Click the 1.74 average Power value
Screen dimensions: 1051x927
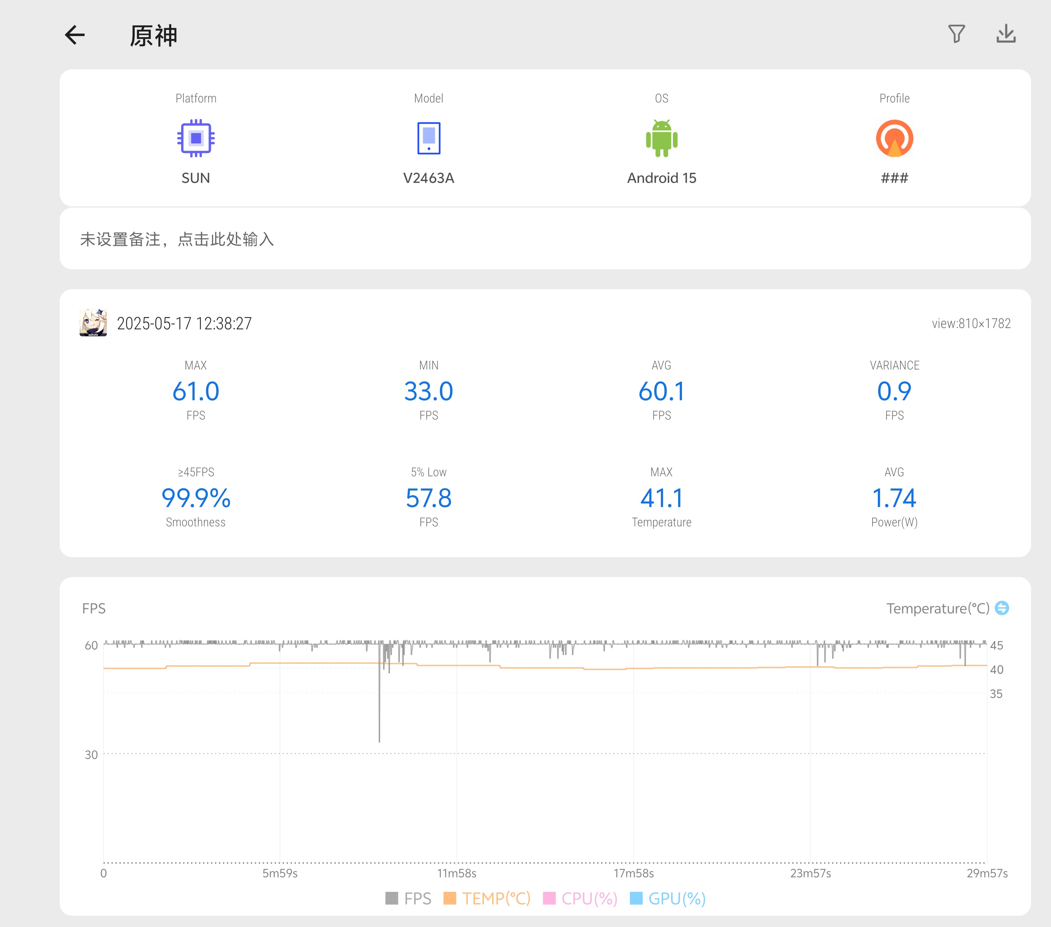coord(895,498)
